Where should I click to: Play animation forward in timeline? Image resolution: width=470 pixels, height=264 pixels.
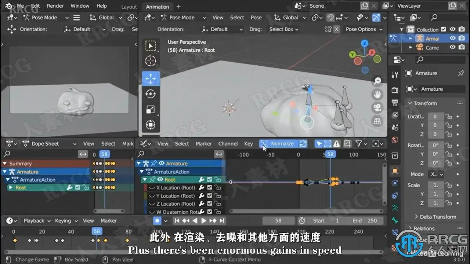coord(204,221)
